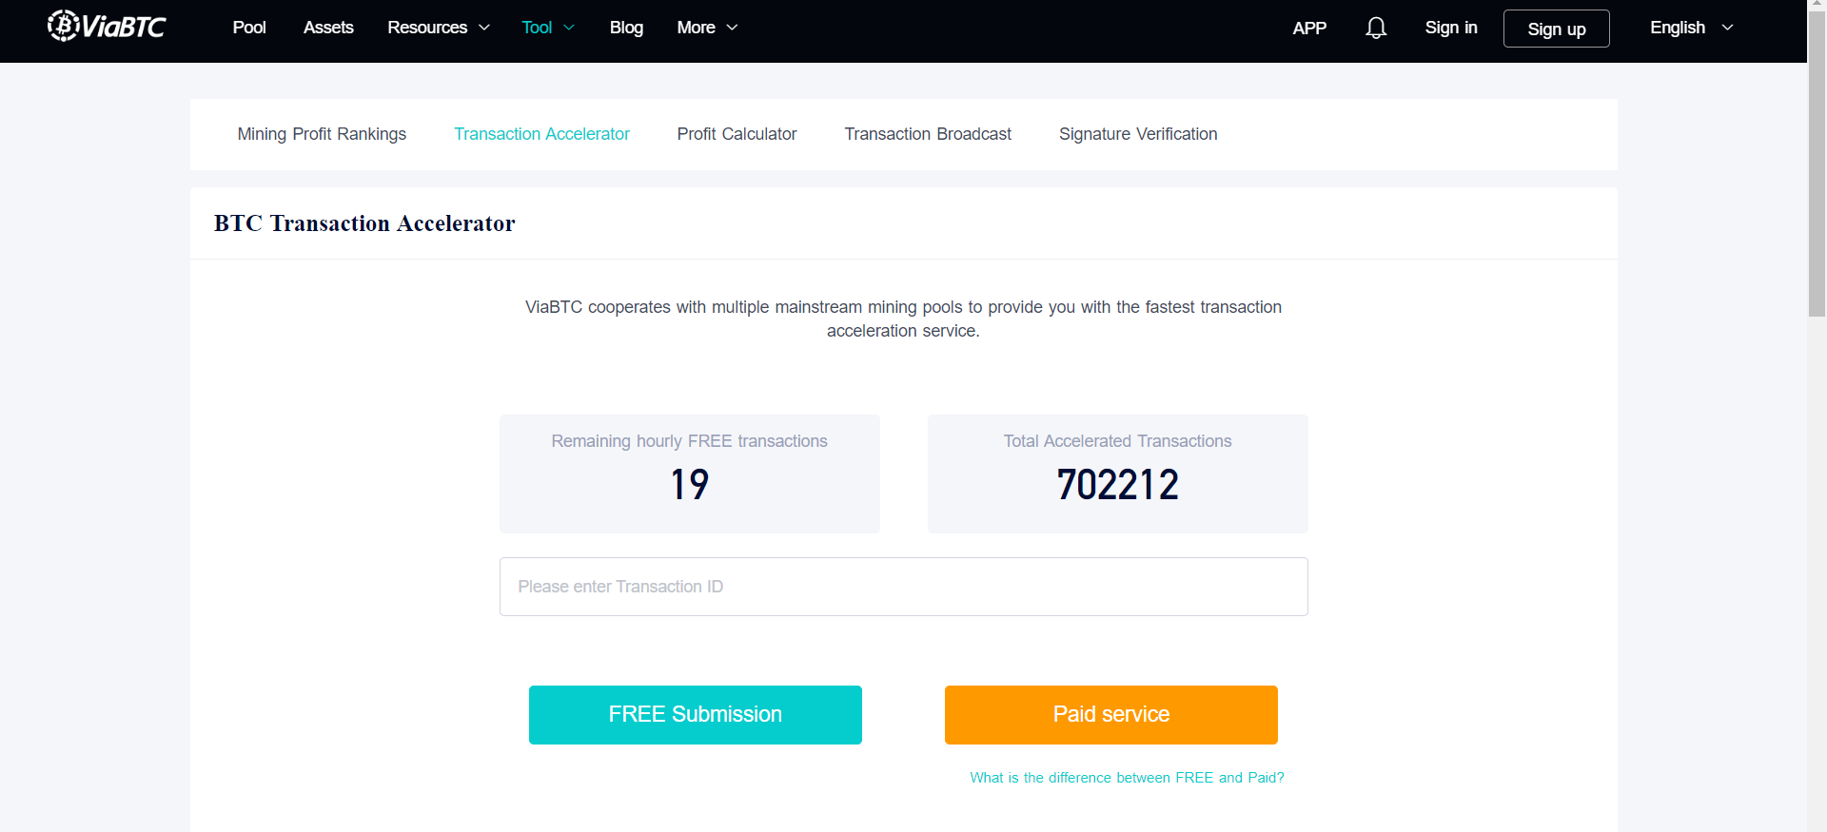Expand the Resources dropdown
Image resolution: width=1827 pixels, height=832 pixels.
pyautogui.click(x=439, y=28)
